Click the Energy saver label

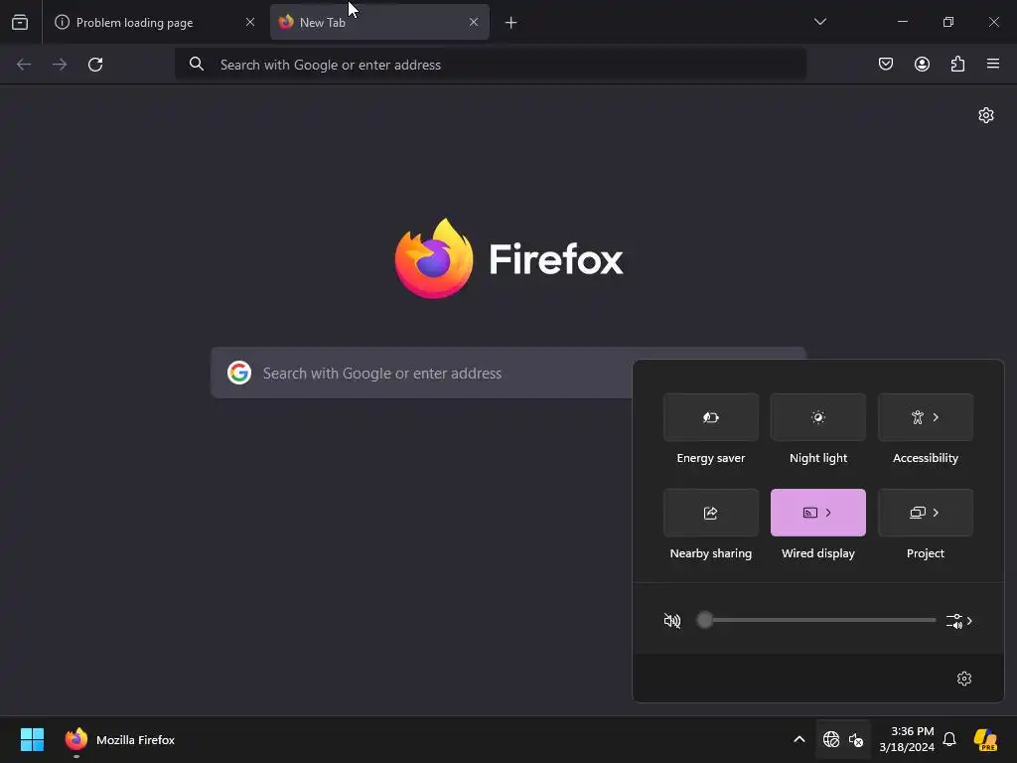711,458
